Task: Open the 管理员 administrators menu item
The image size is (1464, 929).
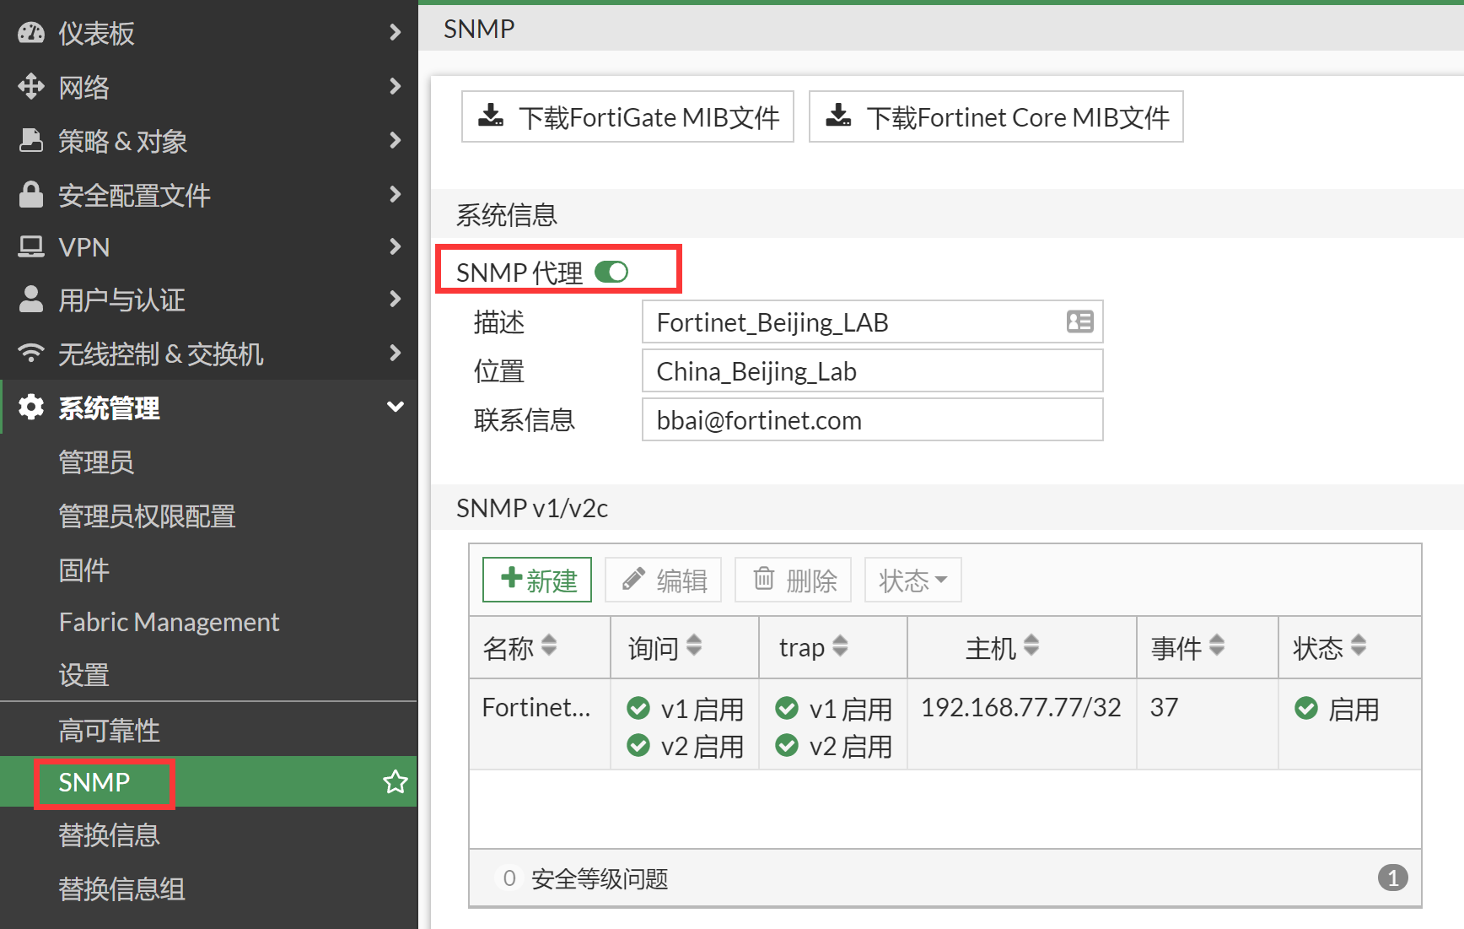Action: coord(96,462)
